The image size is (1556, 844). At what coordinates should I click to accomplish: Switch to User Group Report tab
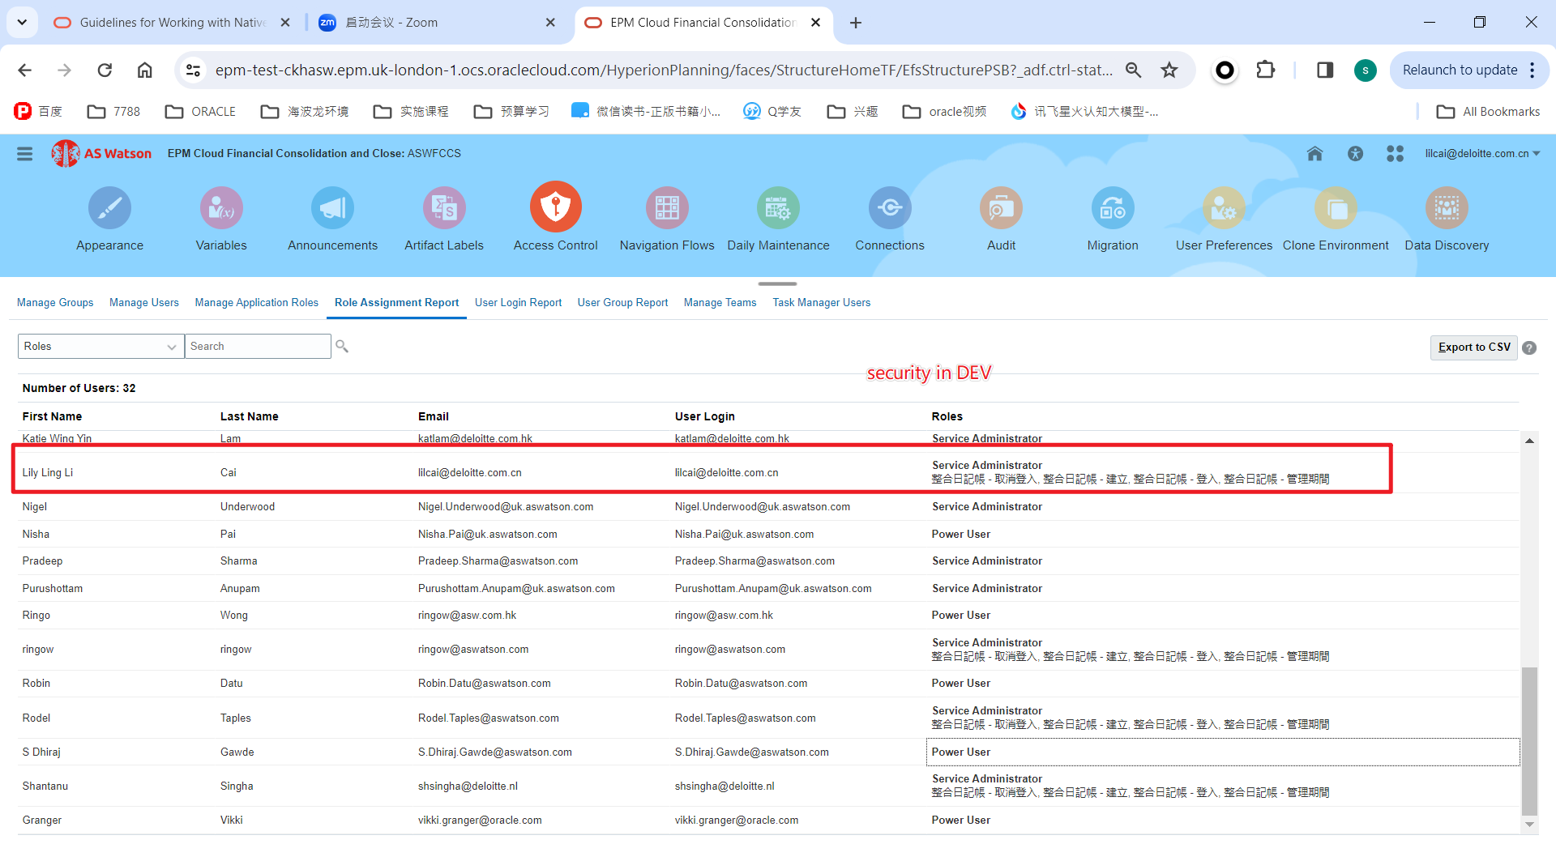pyautogui.click(x=622, y=303)
